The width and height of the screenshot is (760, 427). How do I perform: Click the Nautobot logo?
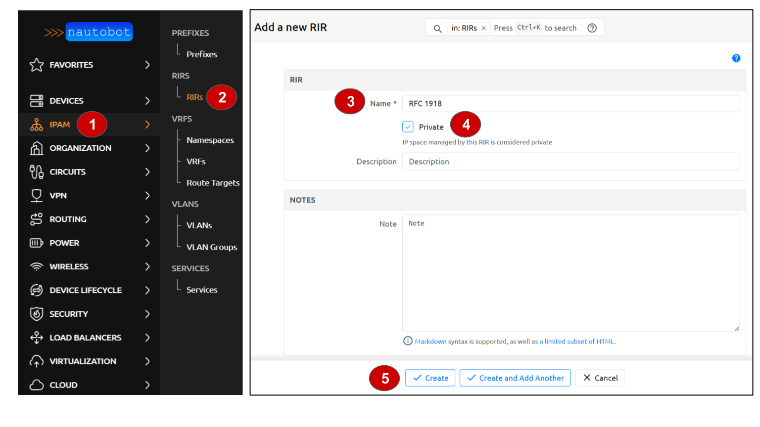(89, 32)
